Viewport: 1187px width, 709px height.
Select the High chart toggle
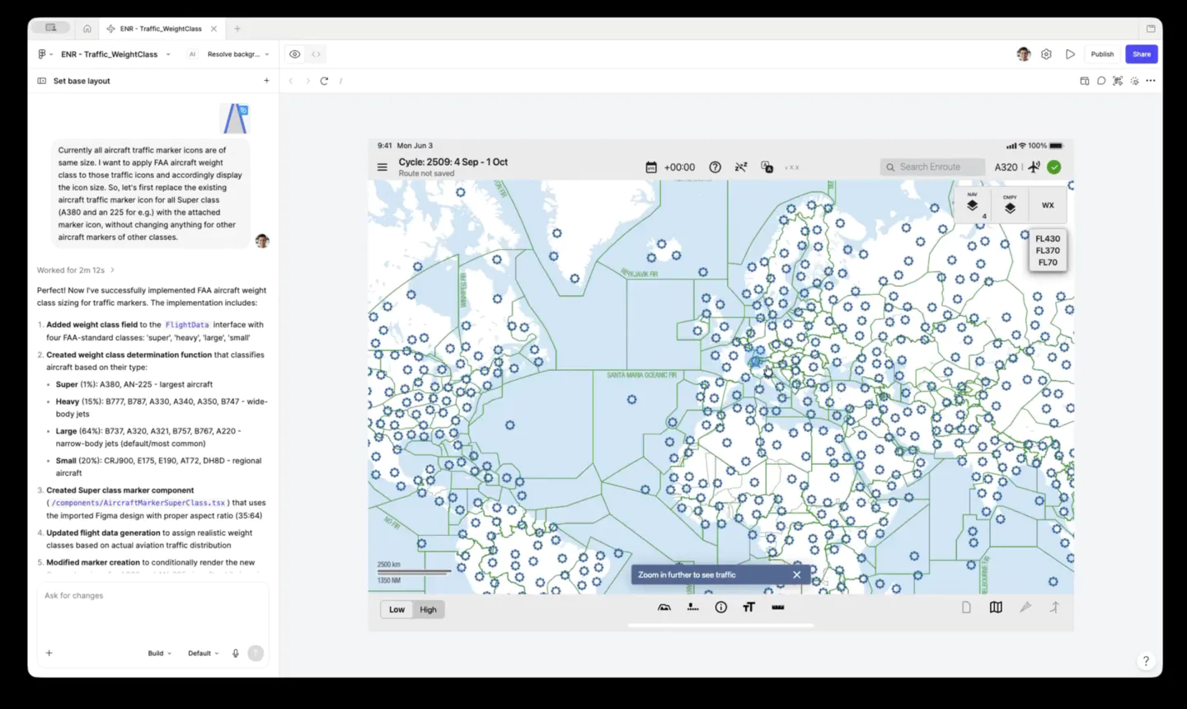click(429, 610)
